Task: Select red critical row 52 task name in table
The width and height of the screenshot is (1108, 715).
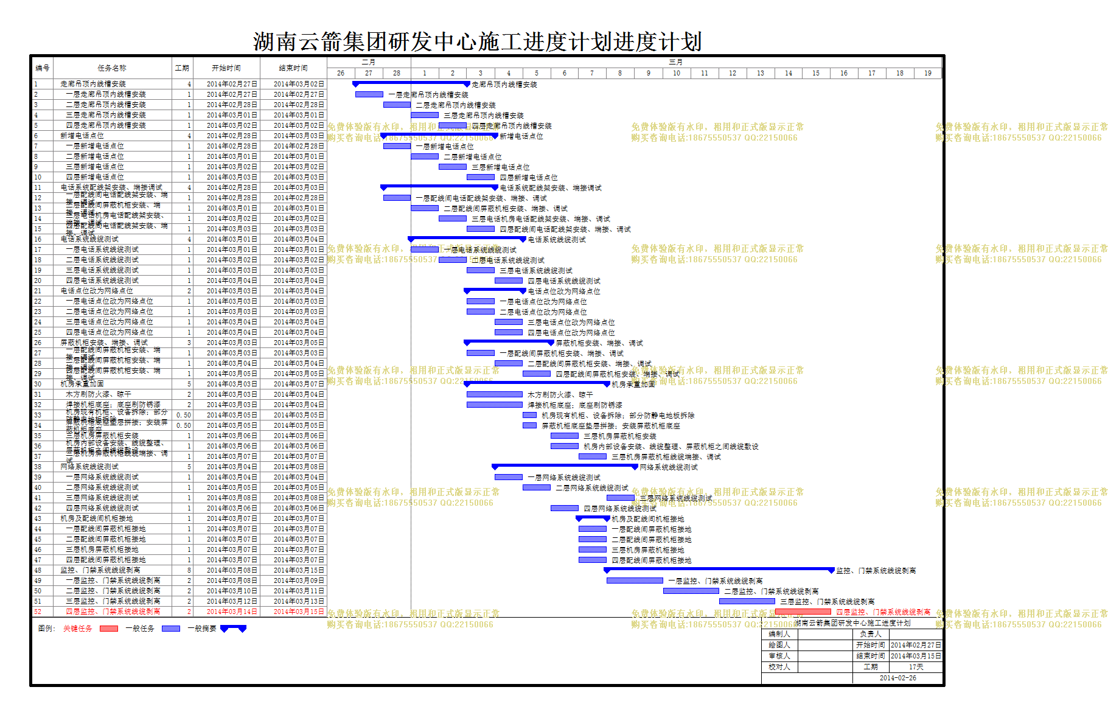Action: (x=113, y=612)
